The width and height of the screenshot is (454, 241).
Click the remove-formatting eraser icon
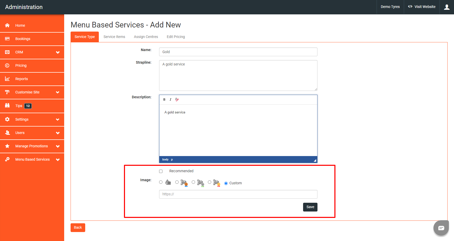177,100
